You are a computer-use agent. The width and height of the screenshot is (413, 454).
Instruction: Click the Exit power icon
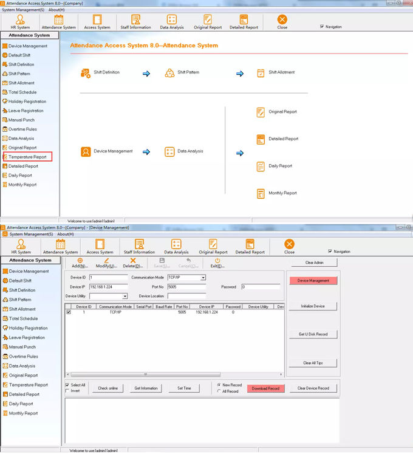pos(217,261)
